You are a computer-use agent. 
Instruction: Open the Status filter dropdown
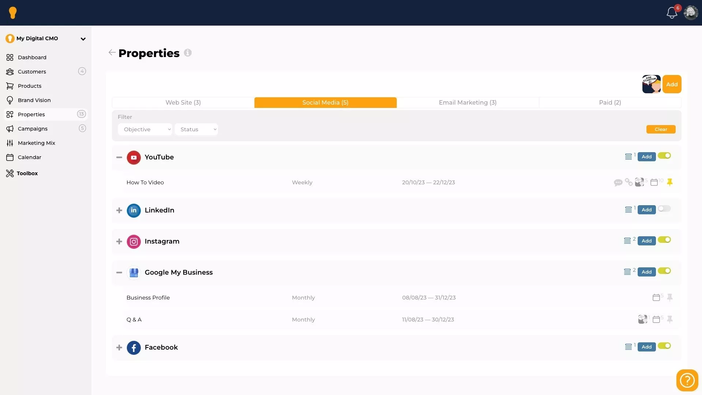click(196, 129)
